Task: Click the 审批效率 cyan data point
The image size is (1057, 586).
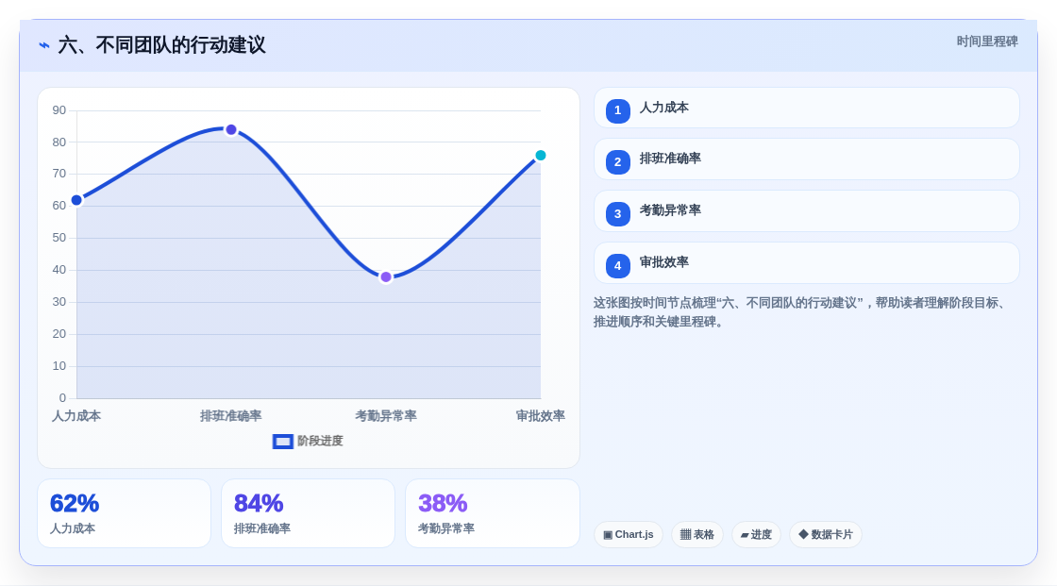Action: (541, 156)
